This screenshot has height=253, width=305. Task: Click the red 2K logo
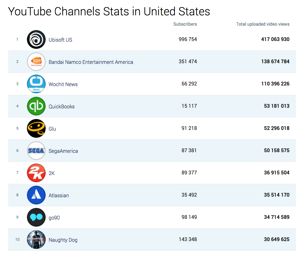(36, 173)
